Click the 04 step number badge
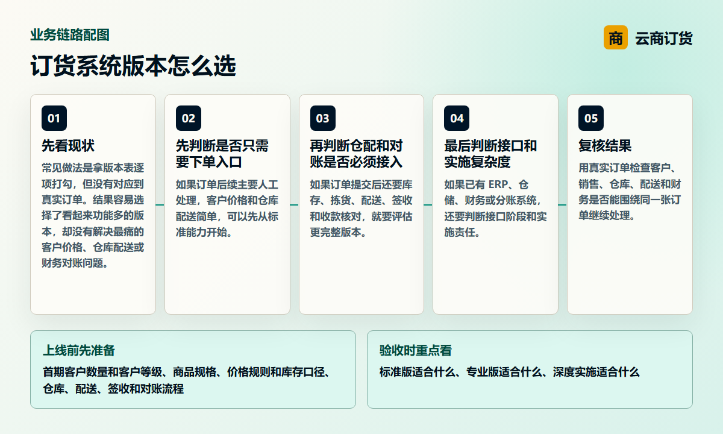Image resolution: width=723 pixels, height=434 pixels. tap(457, 118)
